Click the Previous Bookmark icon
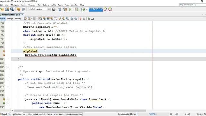206x116 pixels. 60,19
